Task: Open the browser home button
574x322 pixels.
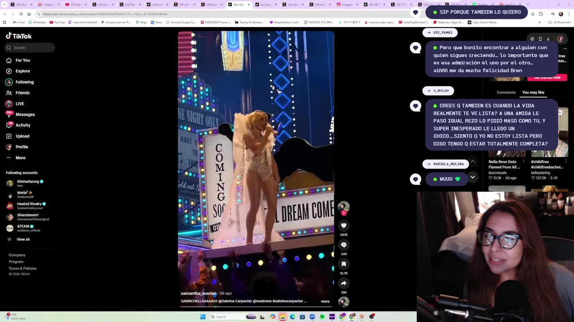Action: click(29, 14)
